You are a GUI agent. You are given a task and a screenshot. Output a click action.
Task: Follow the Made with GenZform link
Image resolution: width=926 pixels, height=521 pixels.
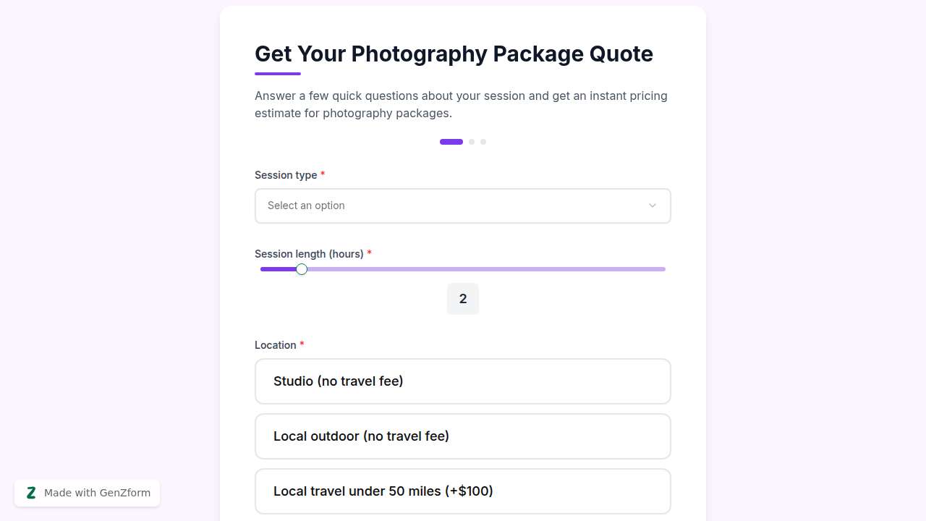(x=96, y=493)
